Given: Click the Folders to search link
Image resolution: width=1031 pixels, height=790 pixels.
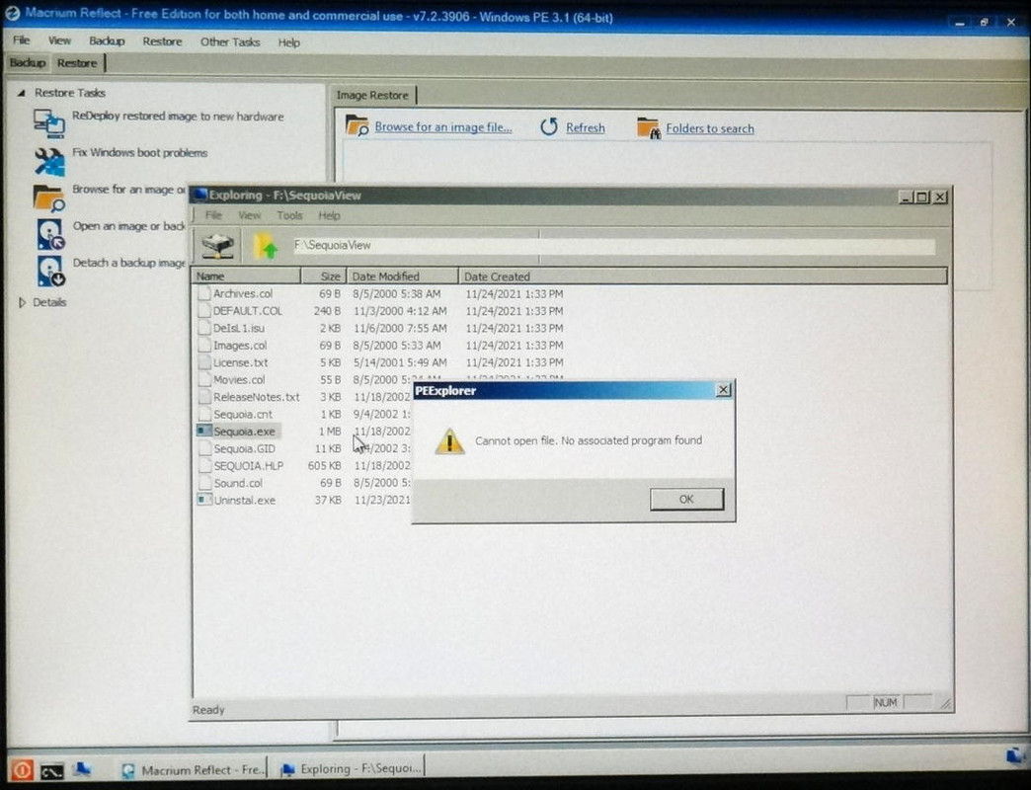Looking at the screenshot, I should pos(709,128).
